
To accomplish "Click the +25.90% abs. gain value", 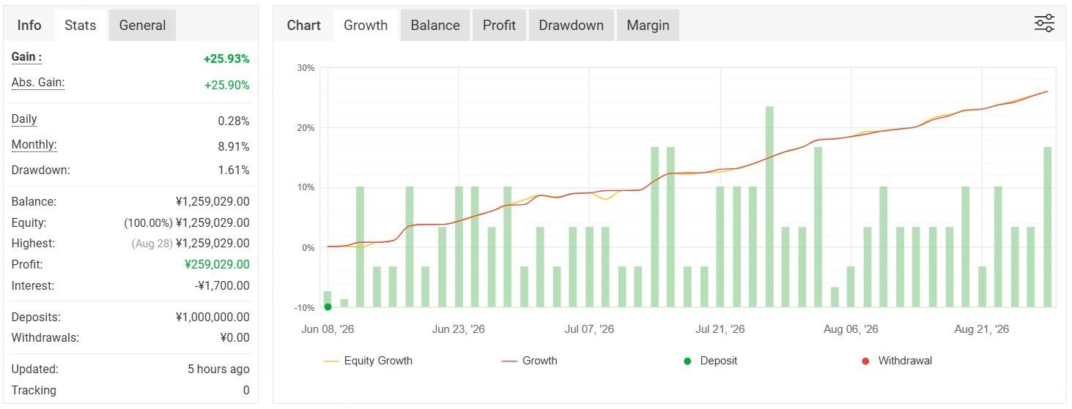I will [226, 85].
